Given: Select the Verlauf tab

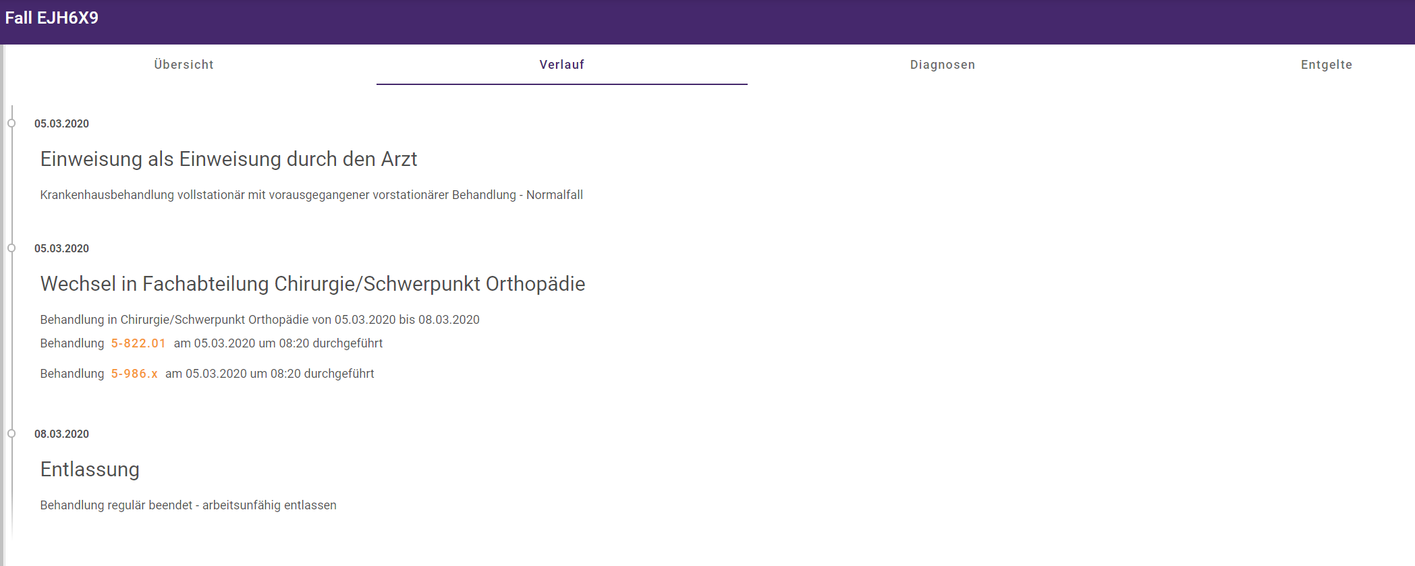Looking at the screenshot, I should pyautogui.click(x=561, y=65).
